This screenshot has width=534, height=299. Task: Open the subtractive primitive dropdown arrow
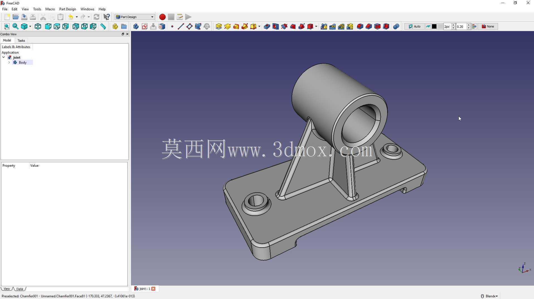316,26
